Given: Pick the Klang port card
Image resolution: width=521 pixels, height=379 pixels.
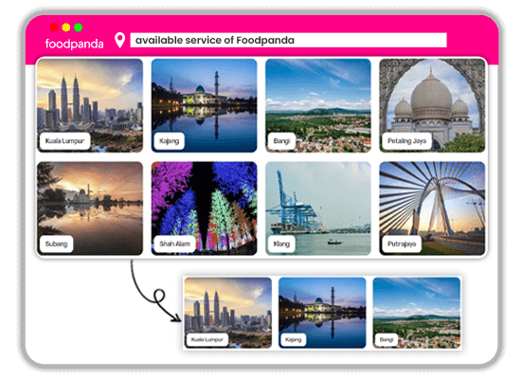Looking at the screenshot, I should (x=318, y=208).
